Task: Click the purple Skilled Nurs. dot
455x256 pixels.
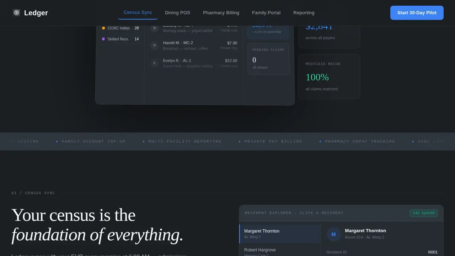Action: 103,39
